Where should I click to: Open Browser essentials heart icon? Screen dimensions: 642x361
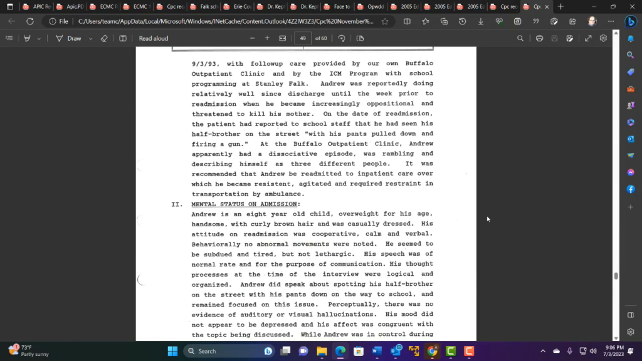[x=499, y=21]
